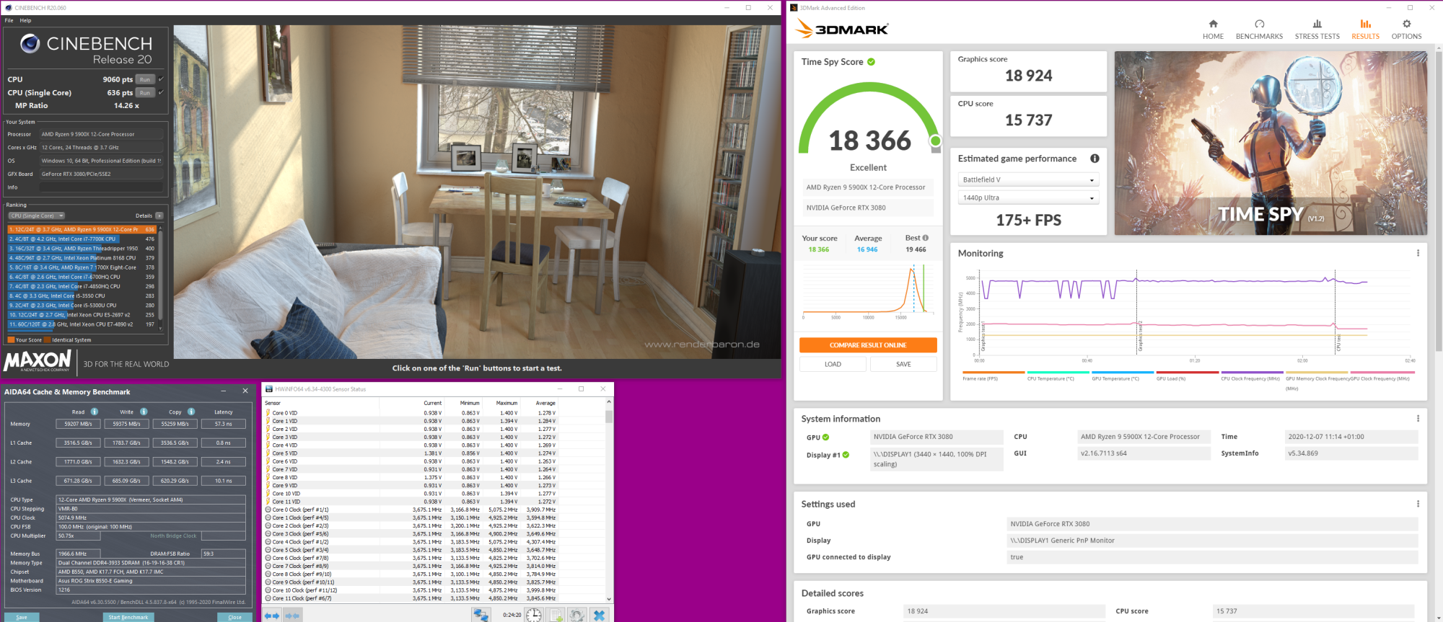Click the Info input field in Cinebench
This screenshot has height=622, width=1443.
102,187
